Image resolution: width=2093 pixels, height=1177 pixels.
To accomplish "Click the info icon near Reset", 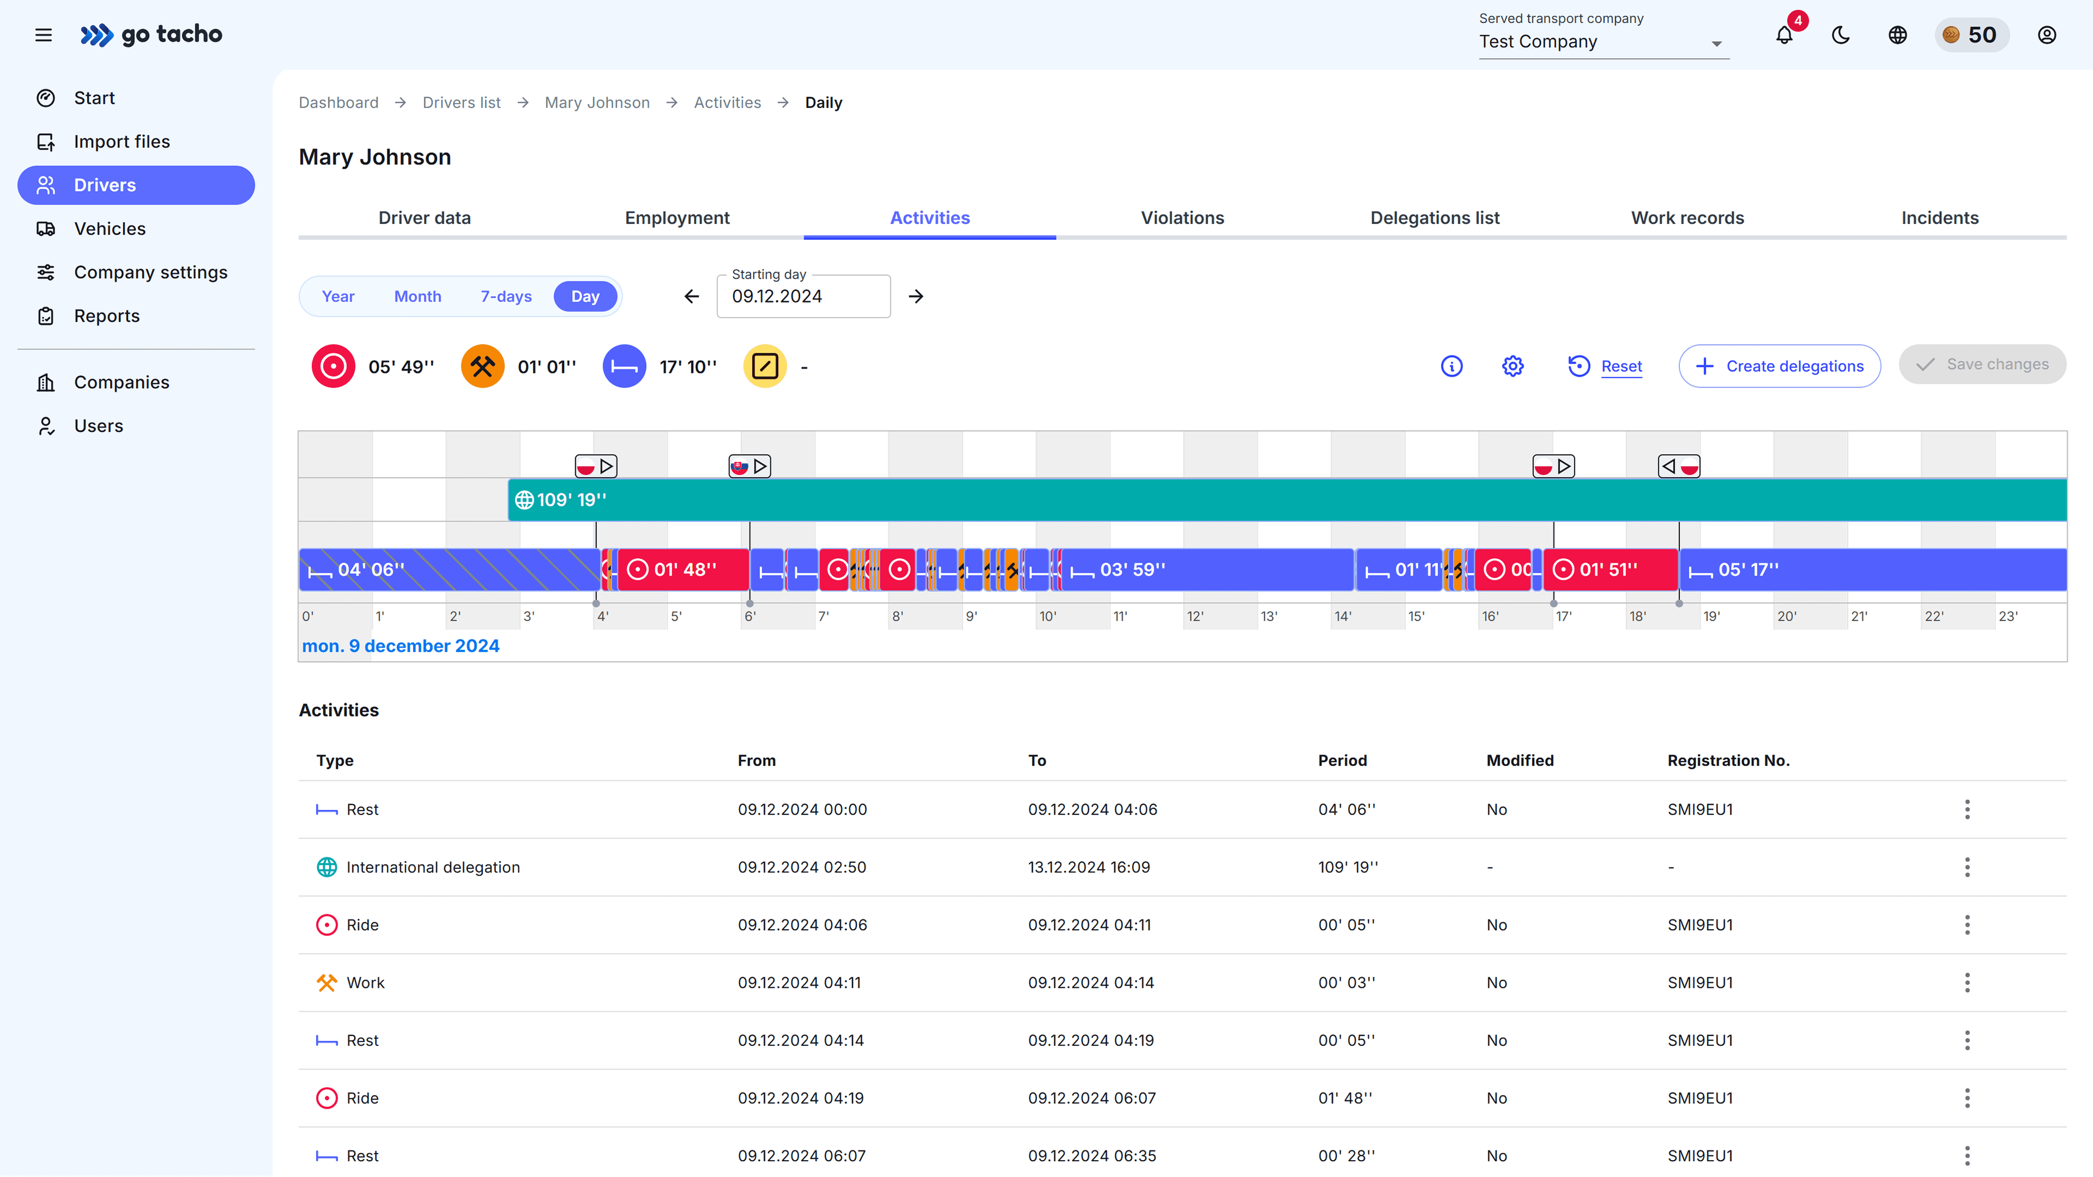I will pyautogui.click(x=1452, y=366).
